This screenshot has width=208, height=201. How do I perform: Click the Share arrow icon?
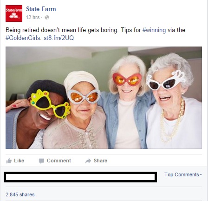(88, 161)
